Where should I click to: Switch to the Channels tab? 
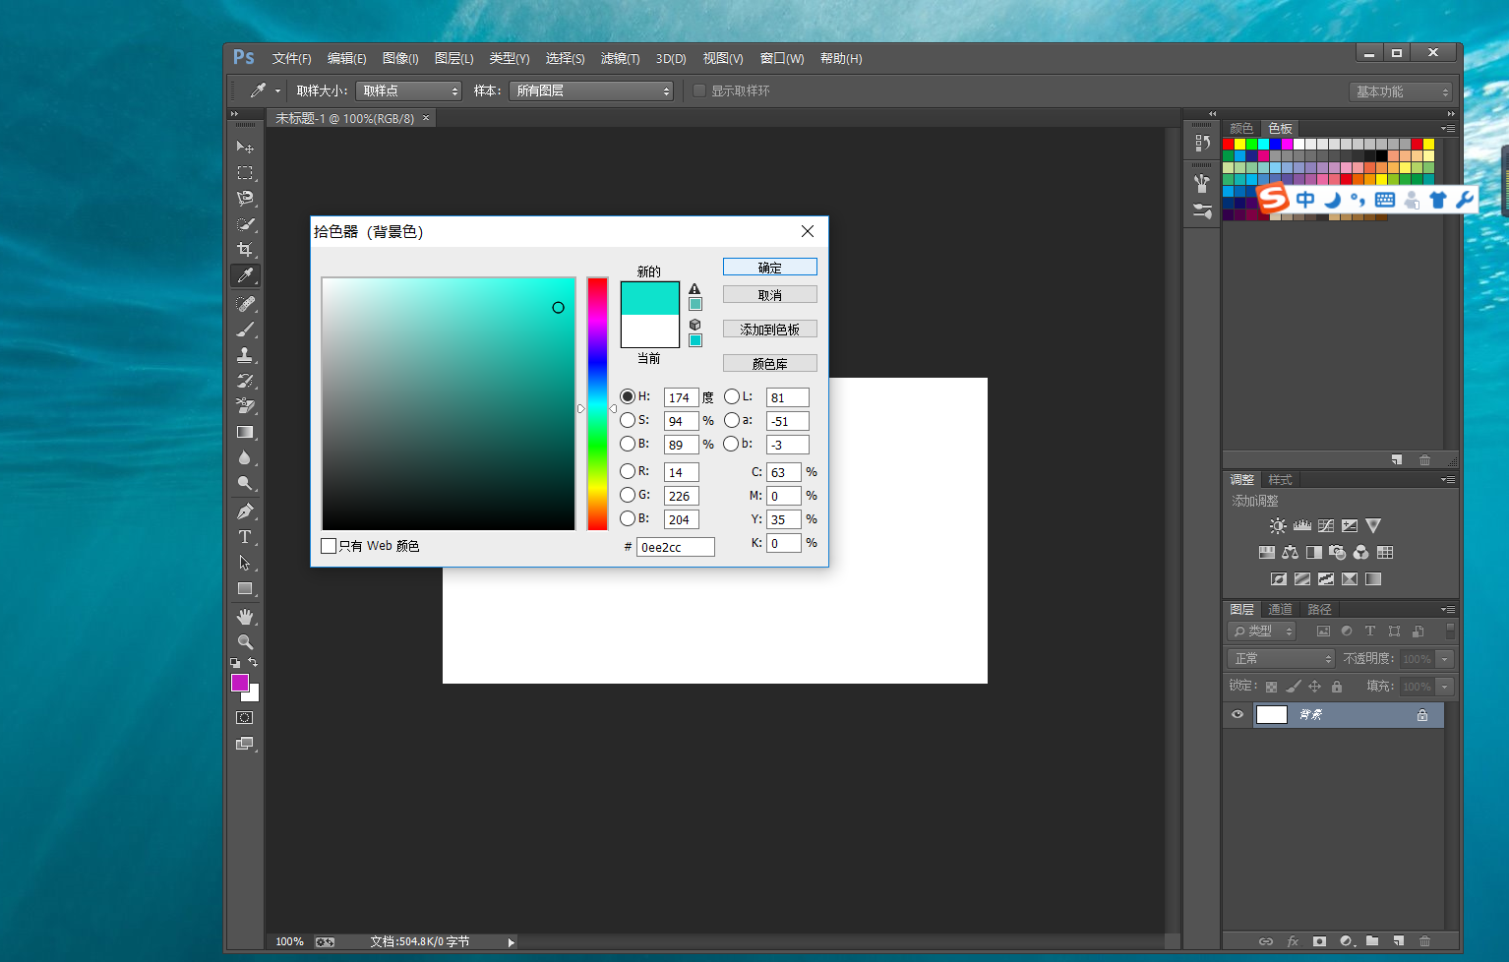(1280, 610)
